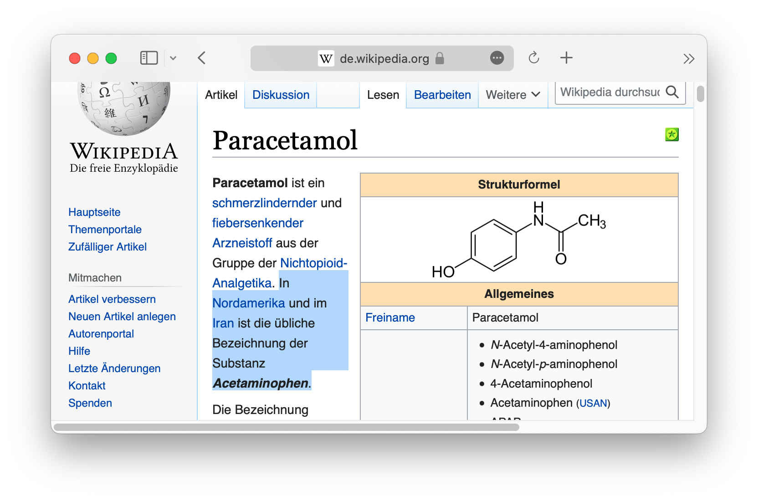
Task: Follow the schmerzlindernder link
Action: 265,203
